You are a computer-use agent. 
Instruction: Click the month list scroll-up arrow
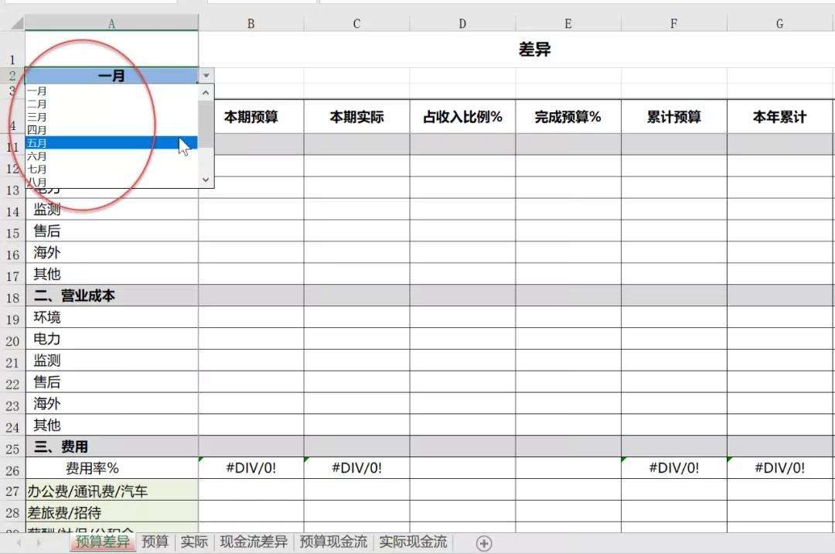click(x=206, y=92)
